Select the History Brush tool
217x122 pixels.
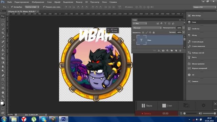(x=3, y=54)
